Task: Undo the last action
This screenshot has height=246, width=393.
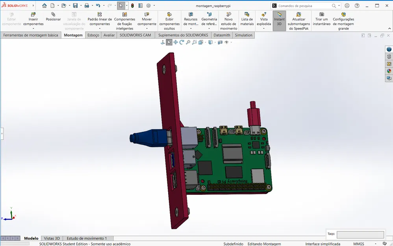Action: (x=98, y=6)
